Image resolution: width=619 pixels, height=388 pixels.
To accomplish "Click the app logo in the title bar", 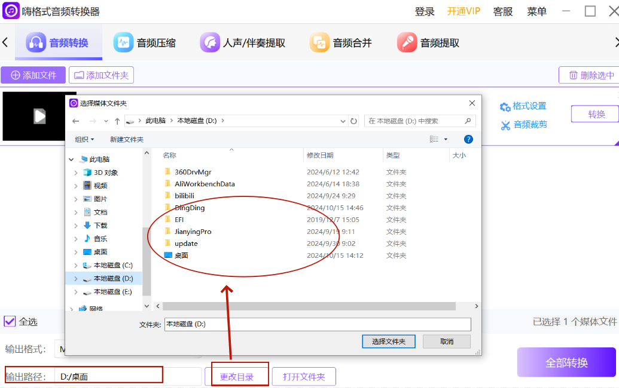I will click(10, 10).
